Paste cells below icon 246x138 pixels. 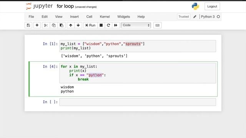(x=61, y=25)
